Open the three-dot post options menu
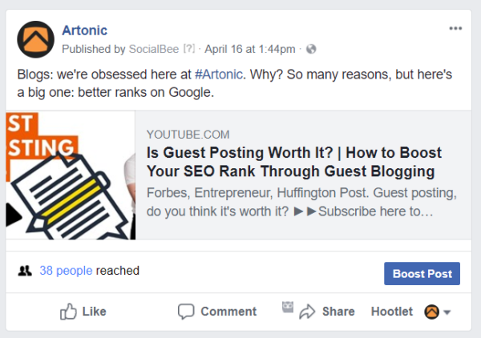 [x=455, y=29]
